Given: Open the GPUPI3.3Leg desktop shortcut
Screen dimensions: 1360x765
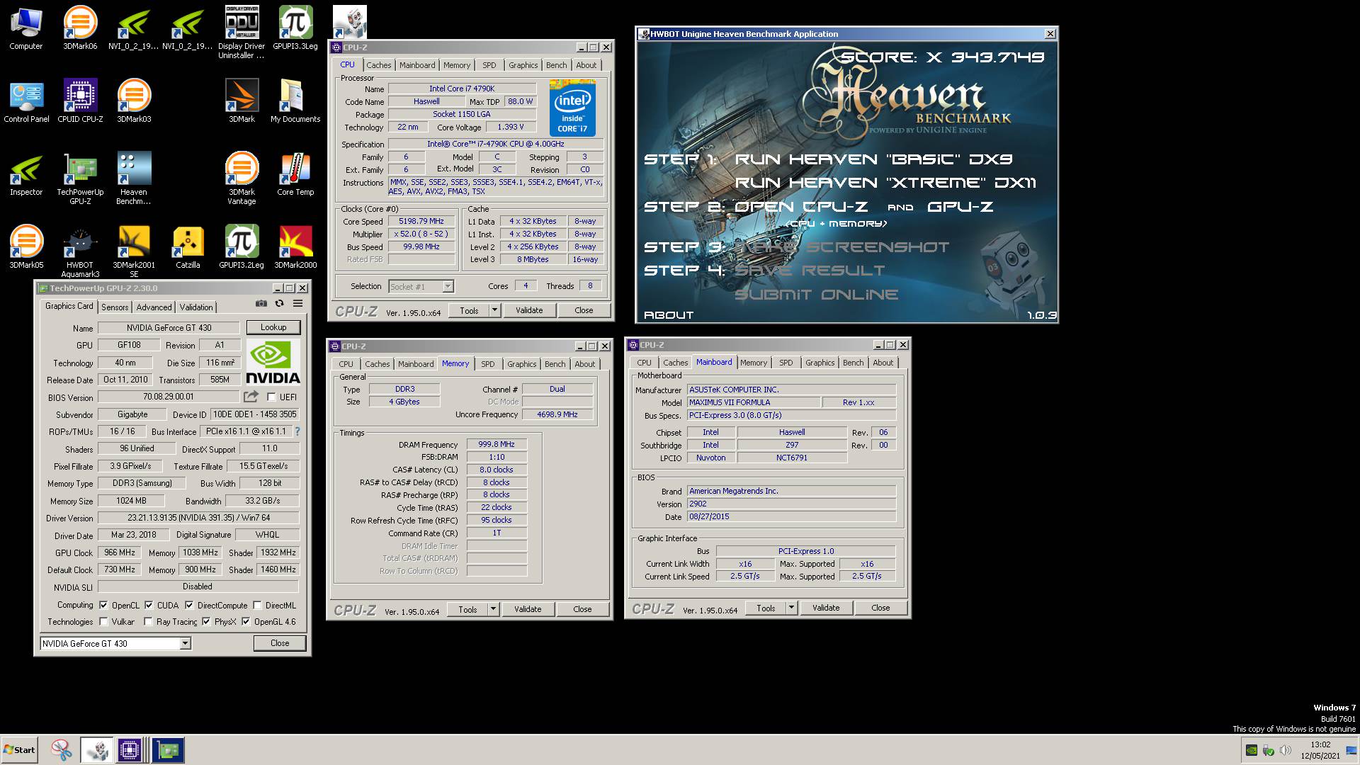Looking at the screenshot, I should pos(295,28).
